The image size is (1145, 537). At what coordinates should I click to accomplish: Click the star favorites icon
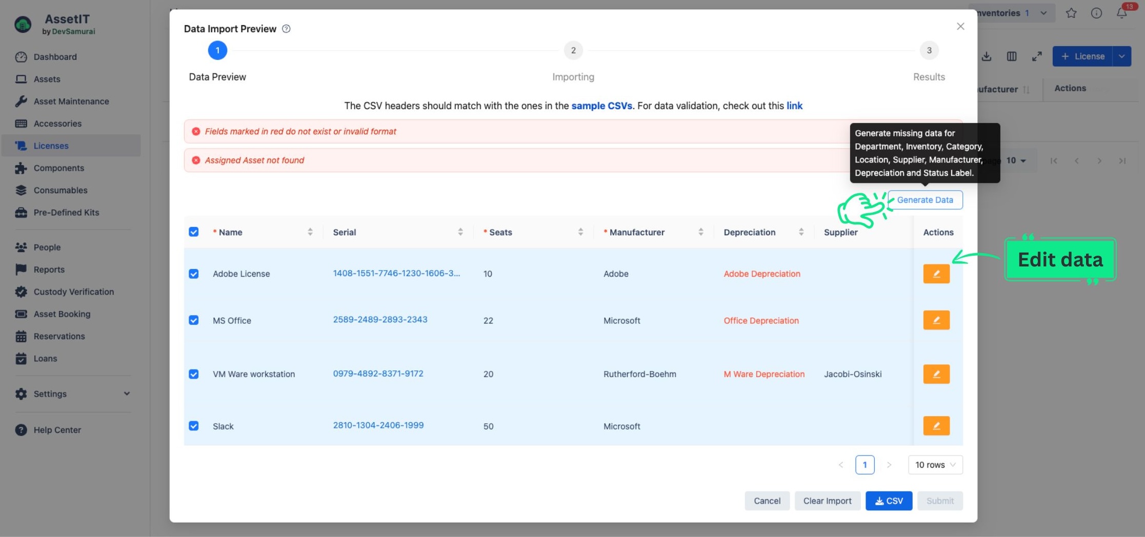point(1071,13)
